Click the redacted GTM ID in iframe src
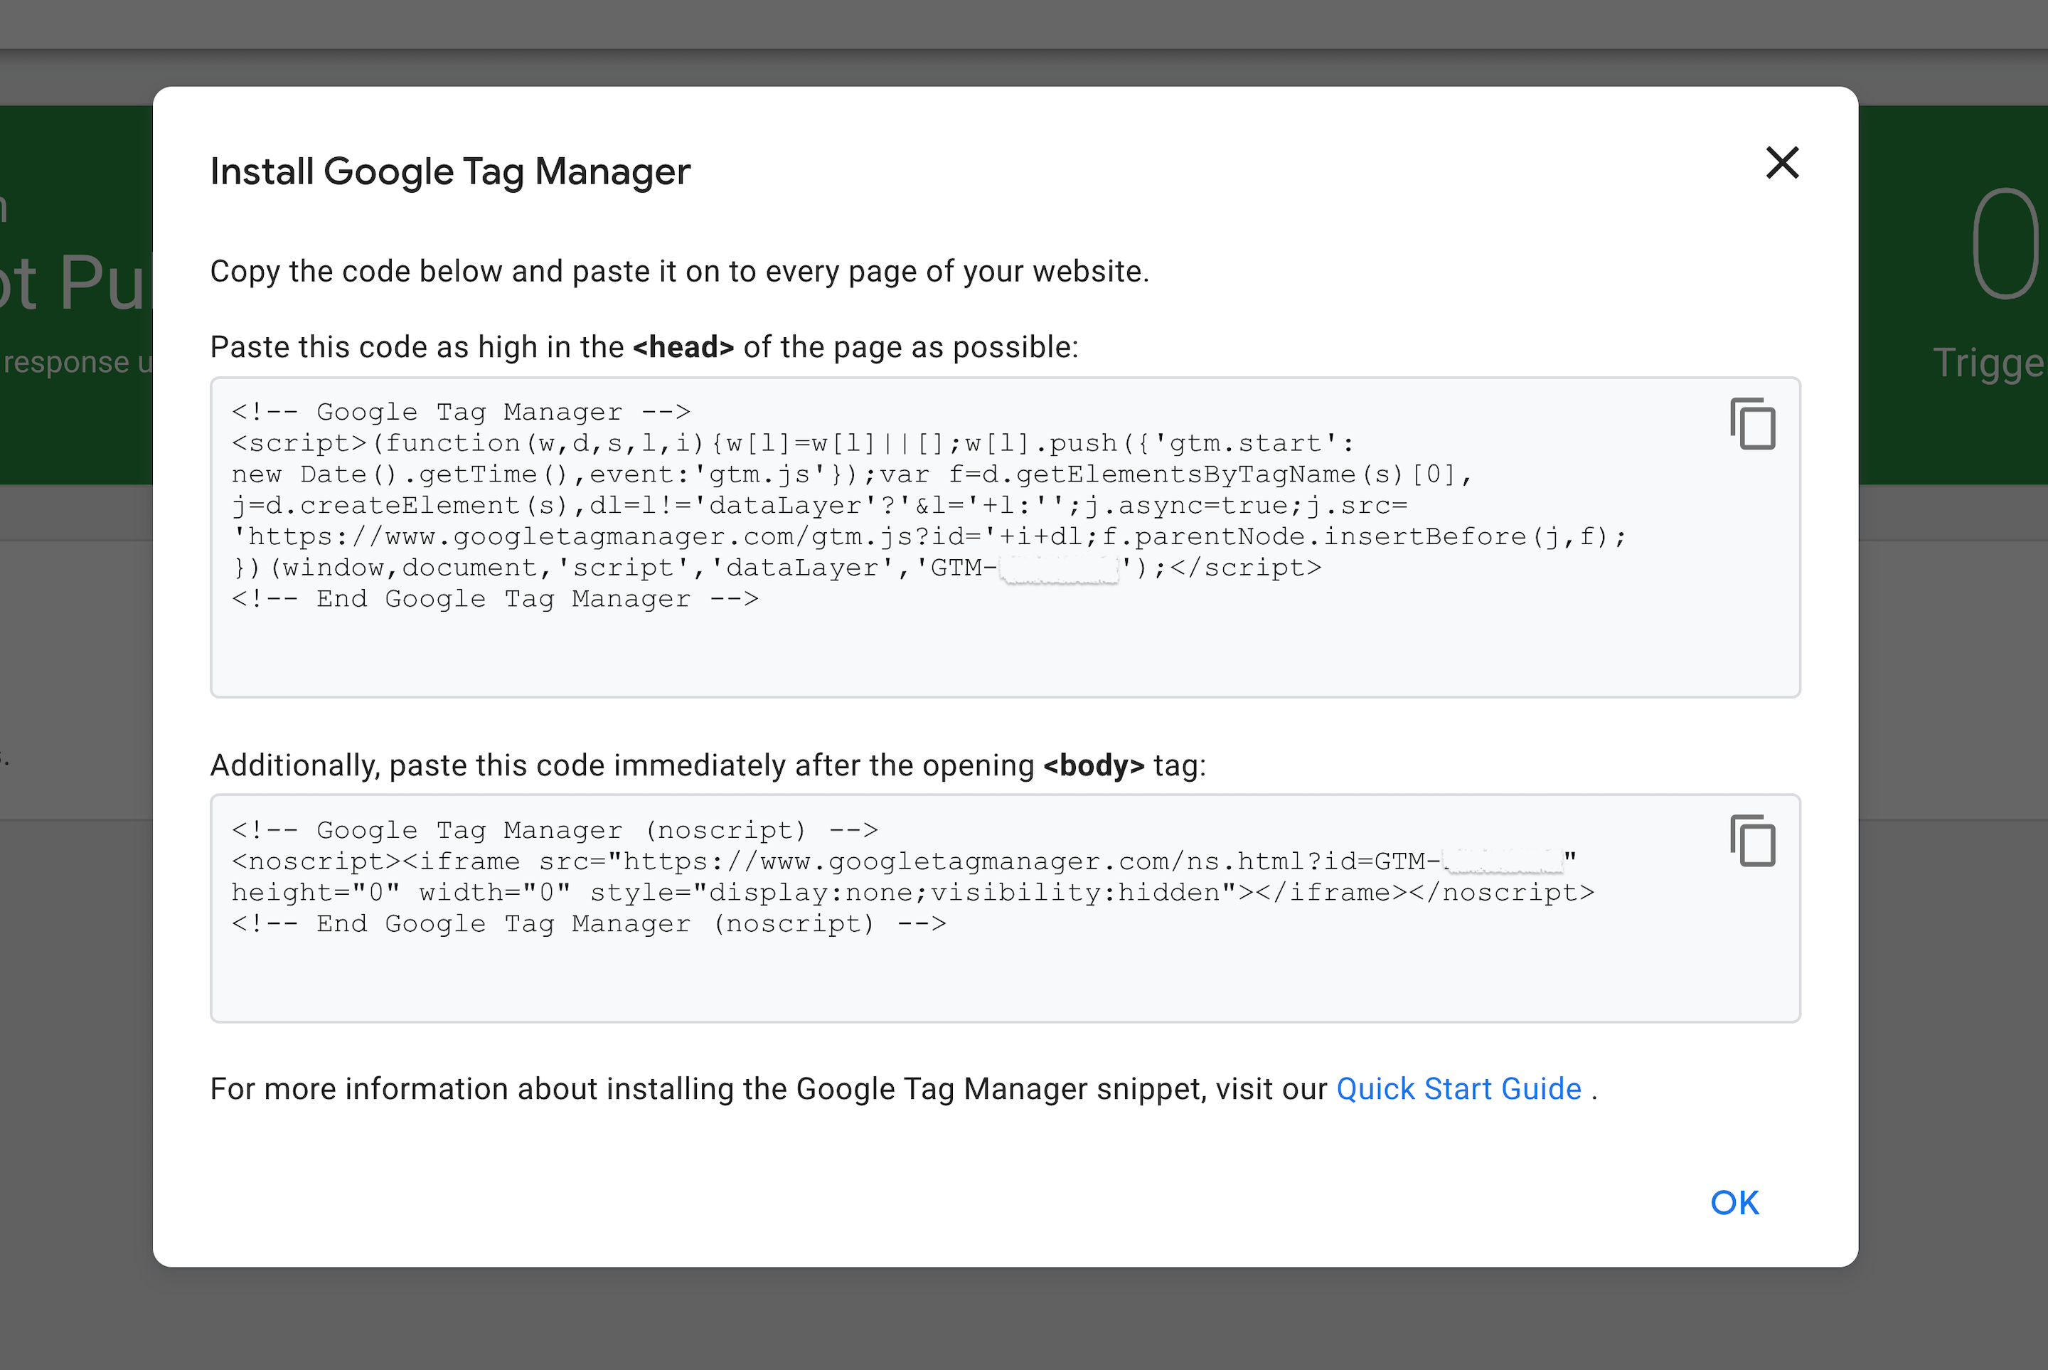Screen dimensions: 2048x1370 pyautogui.click(x=1502, y=861)
